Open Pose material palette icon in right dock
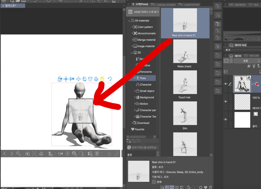 218,24
